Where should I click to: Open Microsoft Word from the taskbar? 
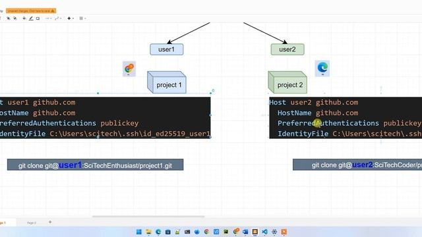coord(245,232)
